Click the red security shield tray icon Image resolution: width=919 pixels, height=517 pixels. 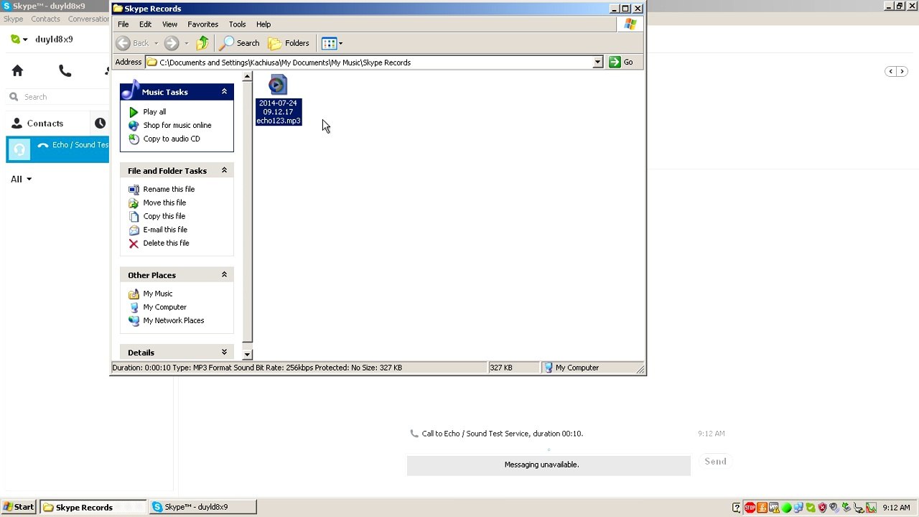coord(823,508)
